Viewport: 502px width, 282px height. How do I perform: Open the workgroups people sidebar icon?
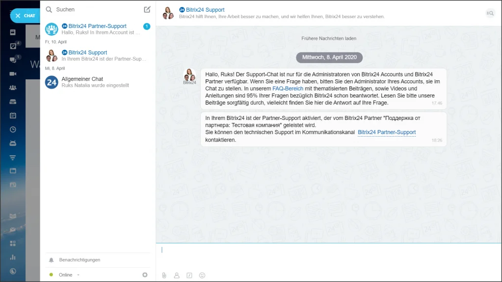(x=13, y=88)
